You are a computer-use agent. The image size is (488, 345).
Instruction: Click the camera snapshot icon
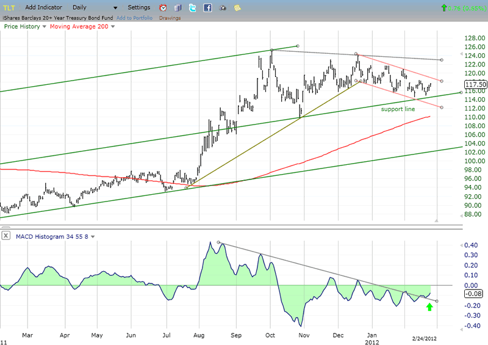coord(222,8)
